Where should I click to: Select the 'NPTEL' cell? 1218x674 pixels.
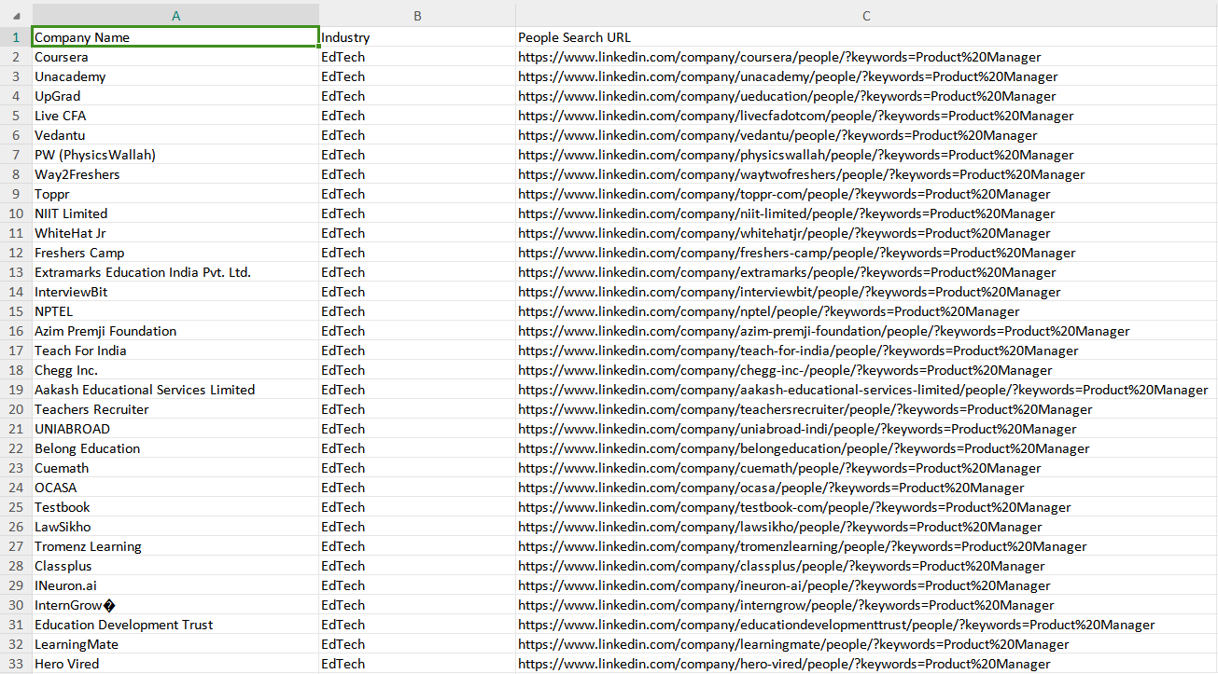pyautogui.click(x=175, y=311)
